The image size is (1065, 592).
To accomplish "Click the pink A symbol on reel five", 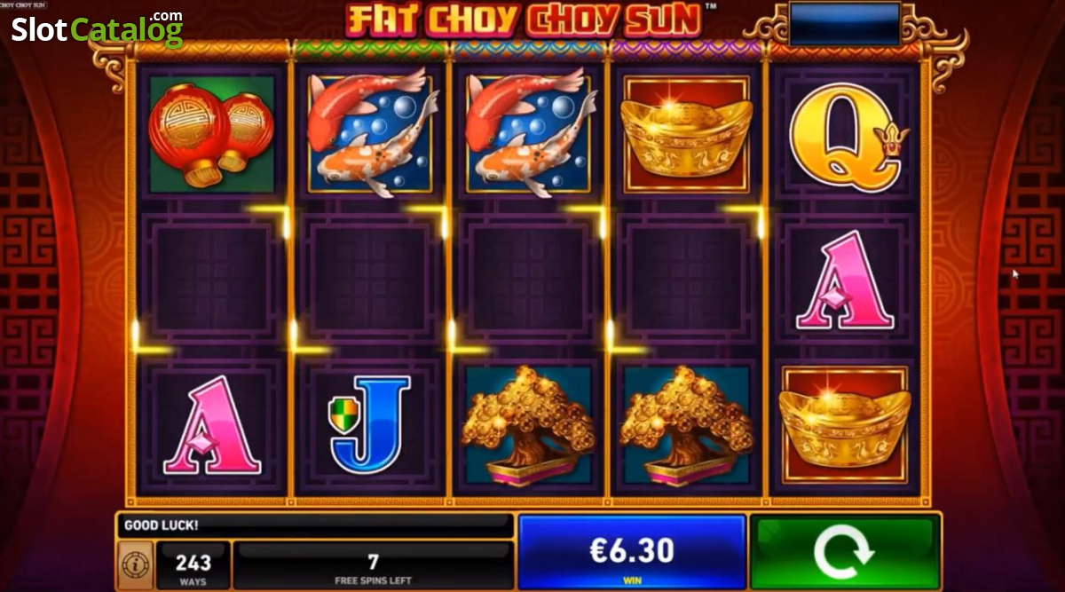I will point(844,280).
